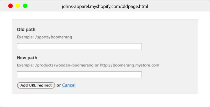Image resolution: width=210 pixels, height=107 pixels.
Task: Click the green maximize window button
Action: click(25, 6)
